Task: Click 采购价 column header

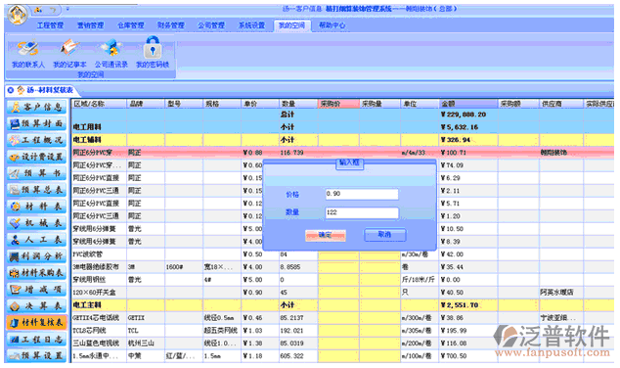Action: click(338, 104)
